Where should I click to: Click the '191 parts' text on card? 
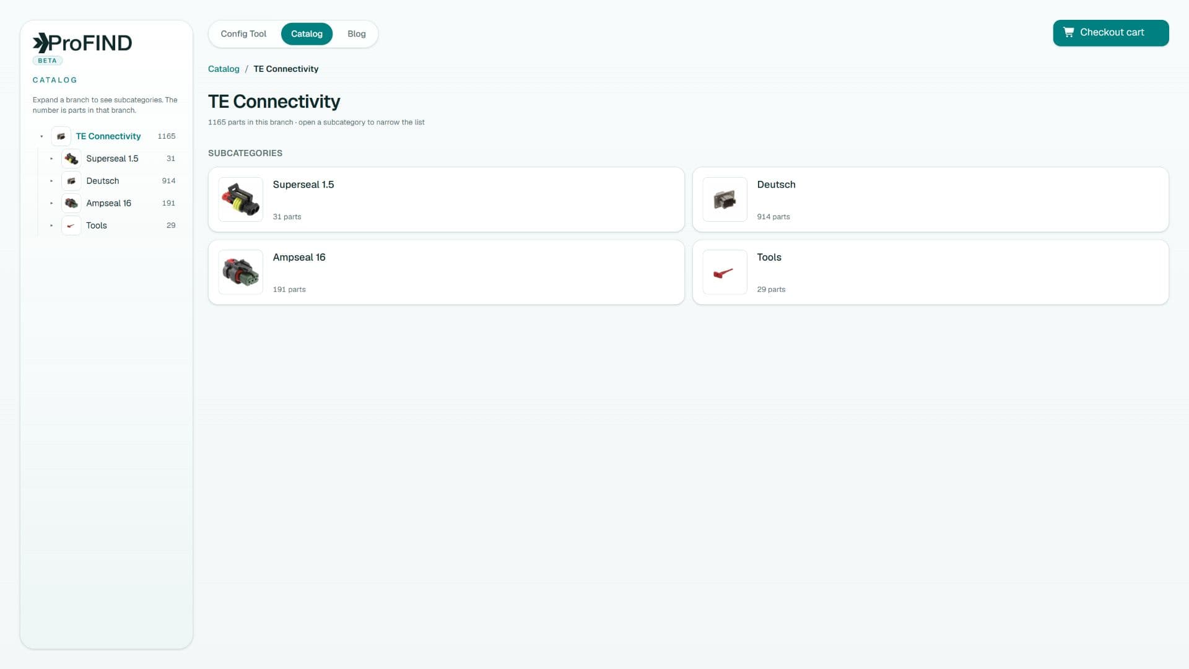[289, 289]
